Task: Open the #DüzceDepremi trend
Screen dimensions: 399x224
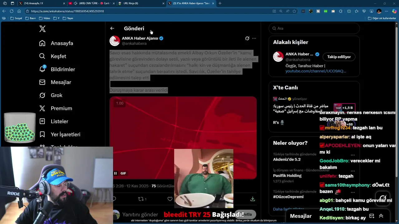Action: click(x=288, y=197)
